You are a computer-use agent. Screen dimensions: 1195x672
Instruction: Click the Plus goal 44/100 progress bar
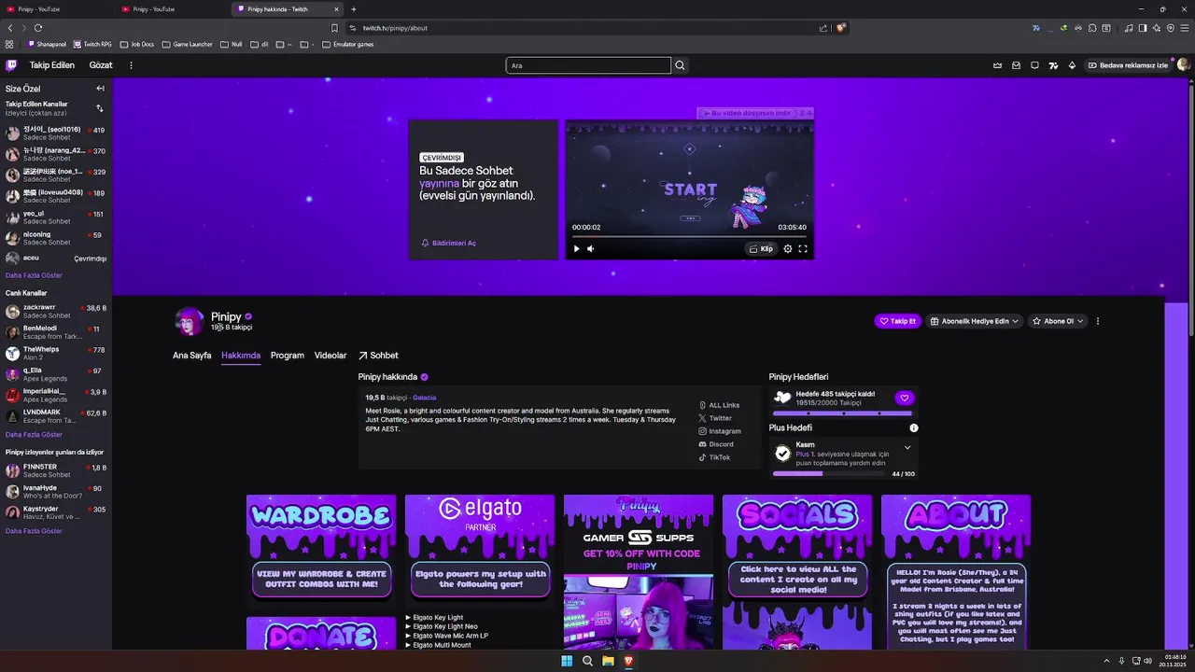(828, 473)
